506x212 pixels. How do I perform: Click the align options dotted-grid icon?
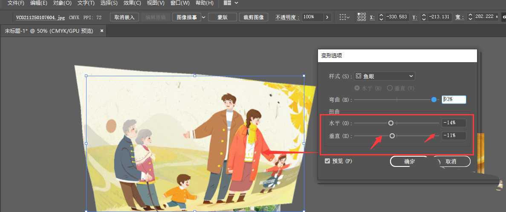tap(342, 17)
